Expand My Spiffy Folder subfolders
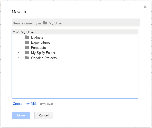Viewport: 152px width, 128px height. [18, 53]
